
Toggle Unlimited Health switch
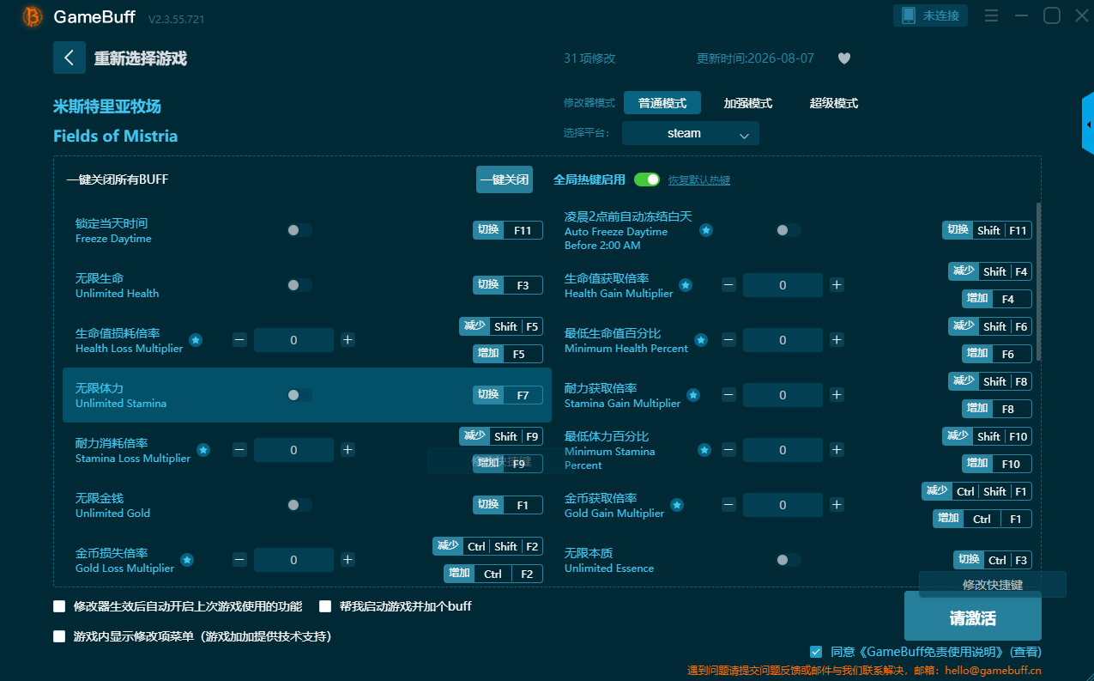click(299, 285)
